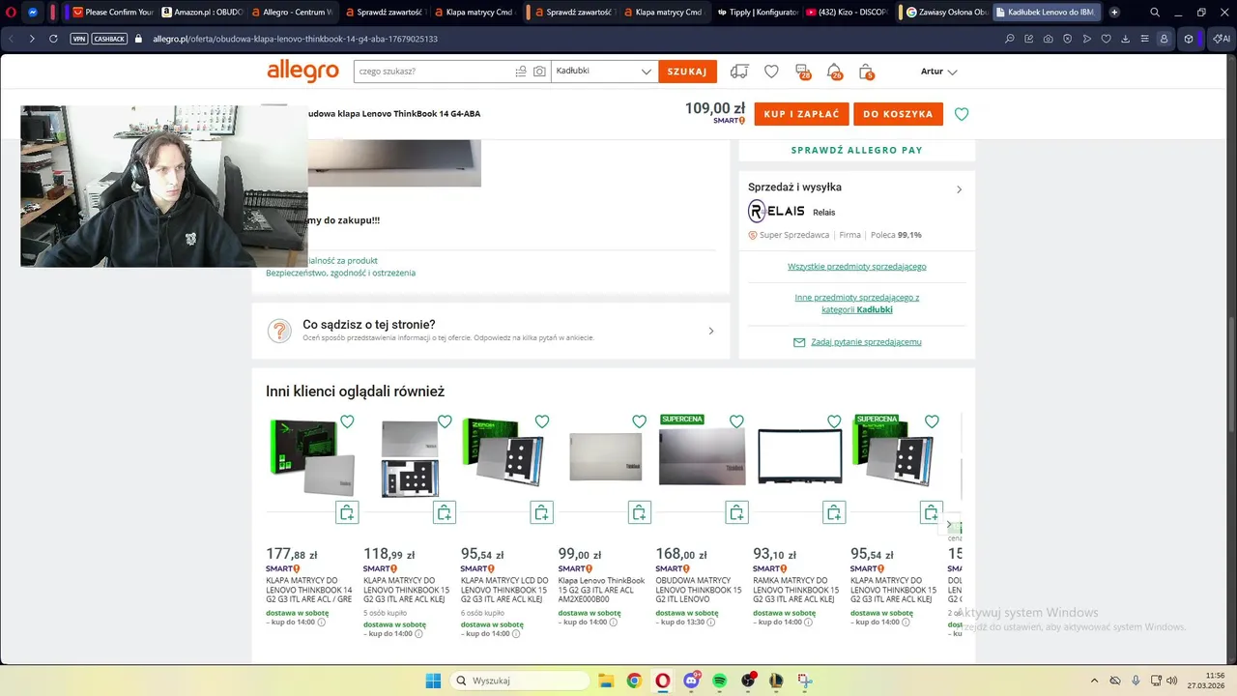
Task: Open messages icon with badge 28
Action: pyautogui.click(x=803, y=72)
